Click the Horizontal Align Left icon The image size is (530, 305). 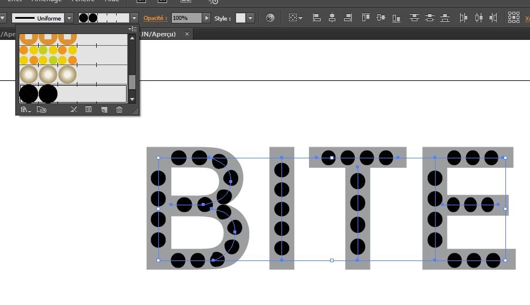point(317,18)
